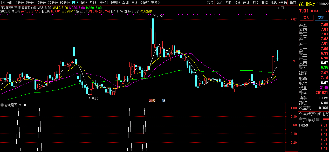Switch to the 周线 weekly period
Viewport: 329px width, 152px height.
(x=84, y=3)
